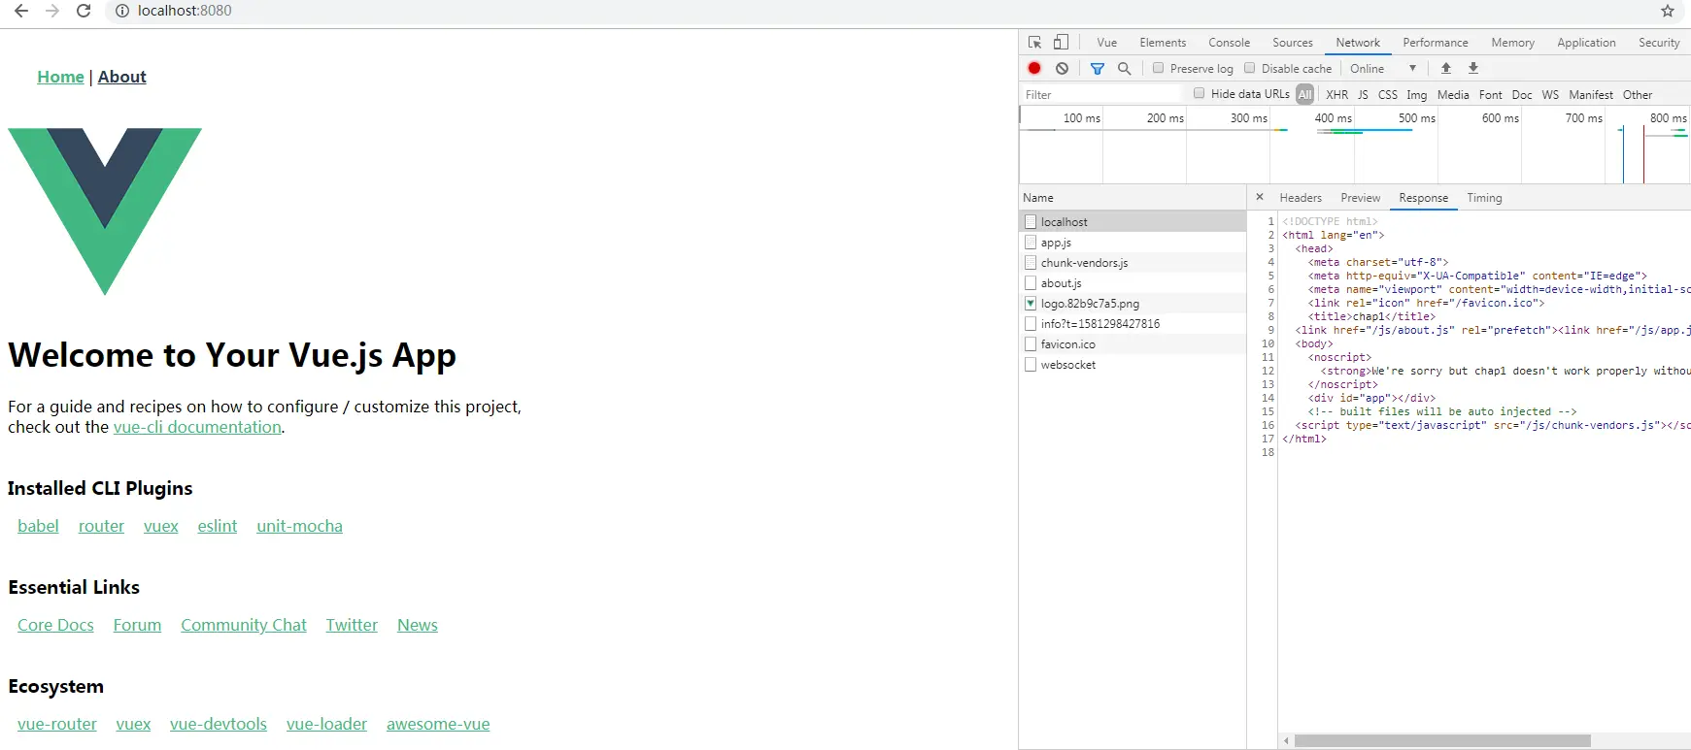
Task: Go forward with browser forward arrow
Action: point(52,11)
